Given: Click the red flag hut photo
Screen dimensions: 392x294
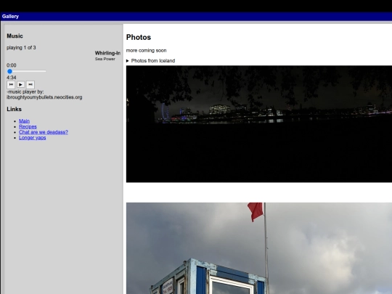Looking at the screenshot, I should point(259,248).
